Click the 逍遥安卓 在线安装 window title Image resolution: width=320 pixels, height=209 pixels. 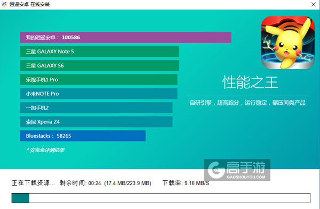(29, 4)
